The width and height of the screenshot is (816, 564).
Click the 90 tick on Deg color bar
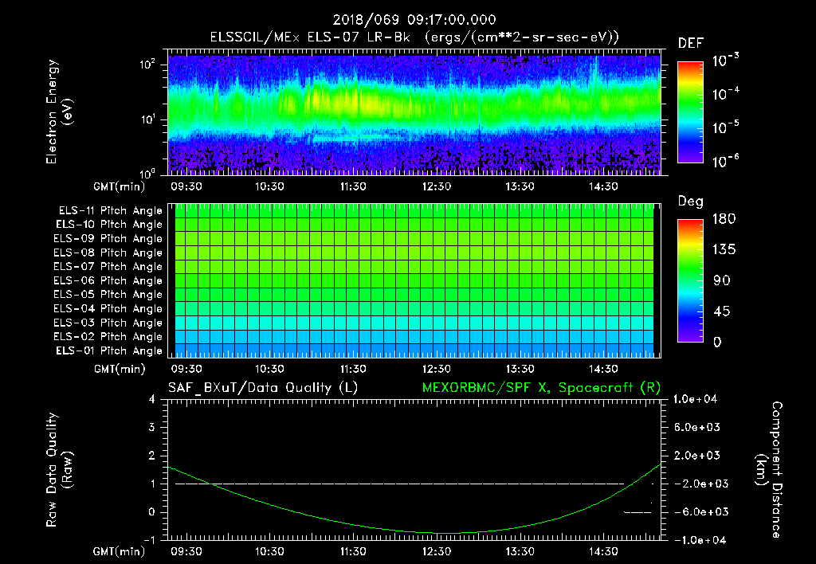click(721, 280)
